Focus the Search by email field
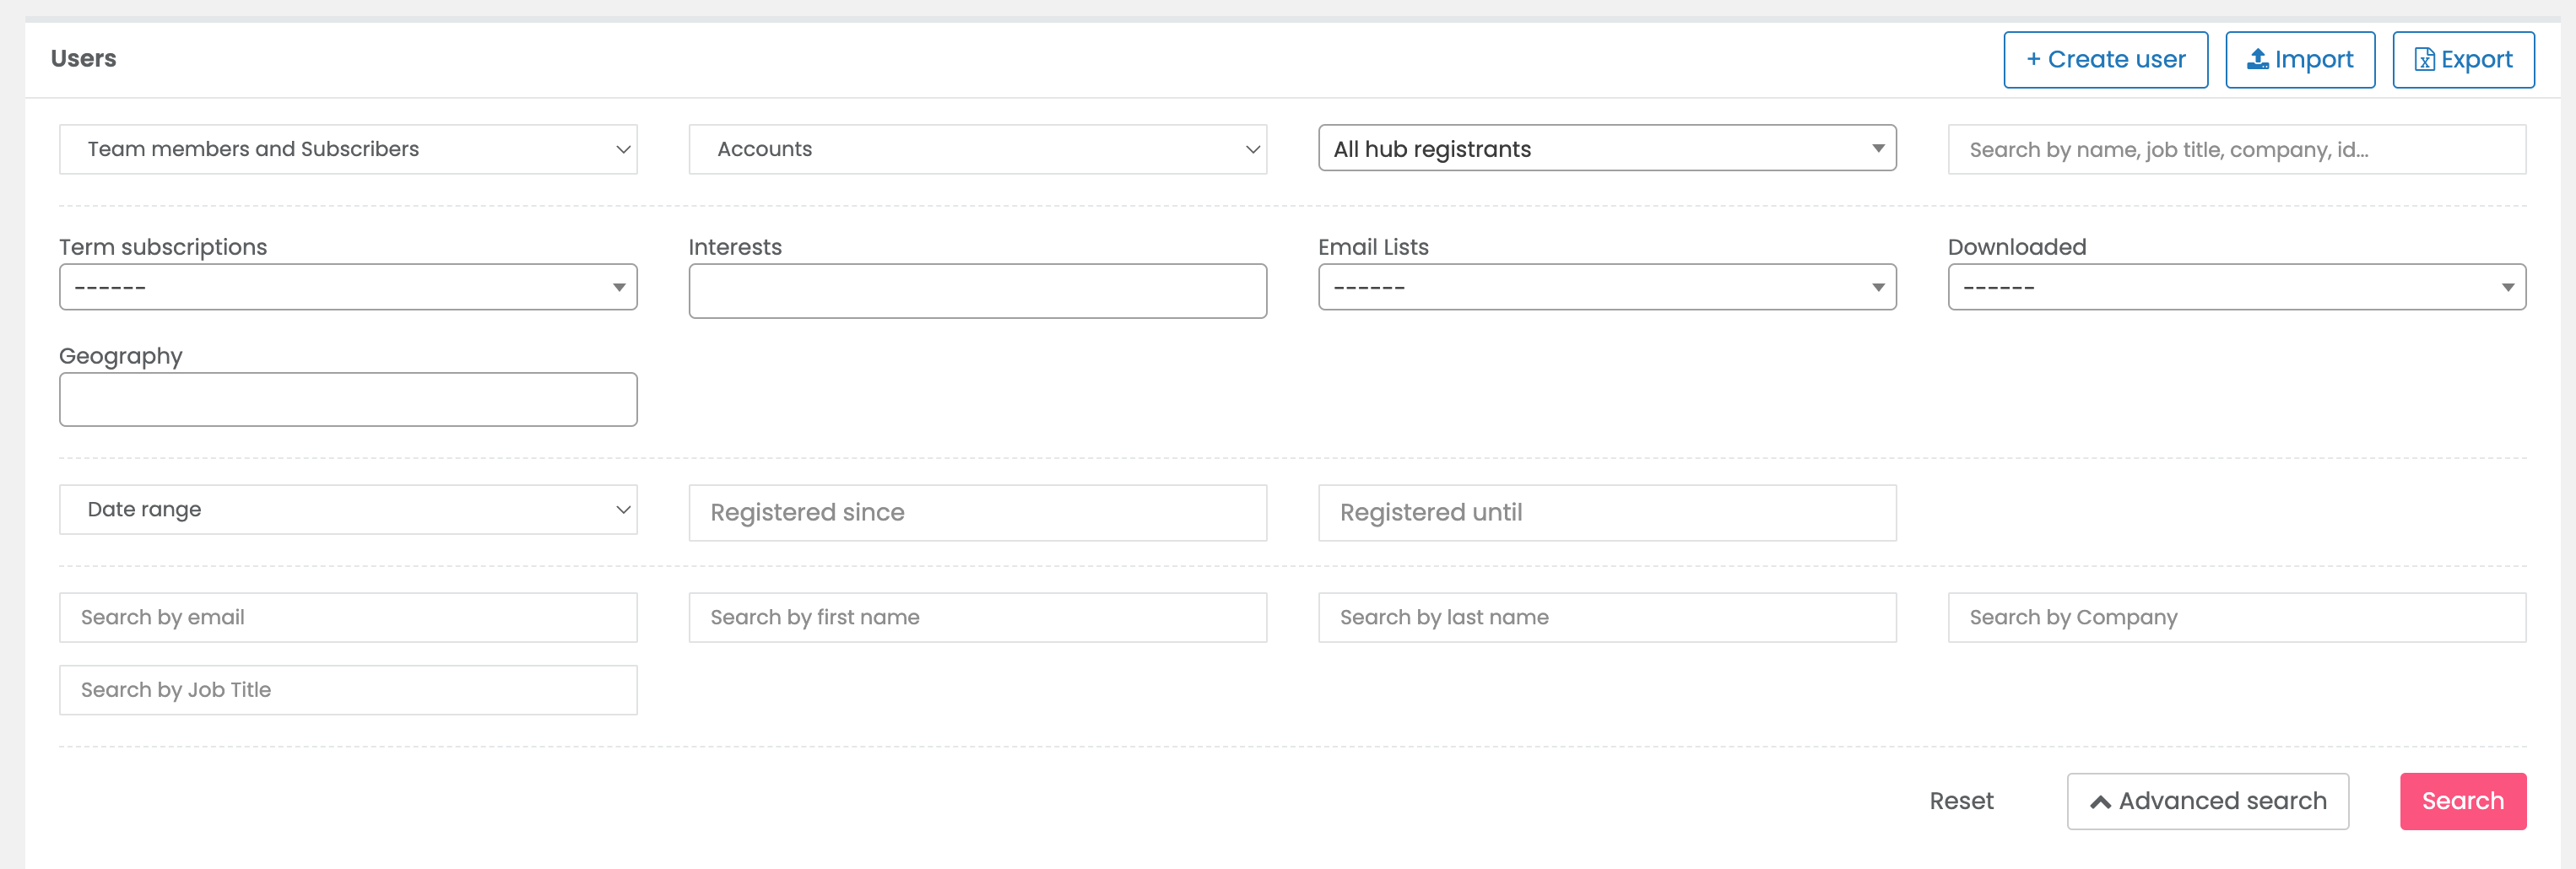 click(348, 618)
